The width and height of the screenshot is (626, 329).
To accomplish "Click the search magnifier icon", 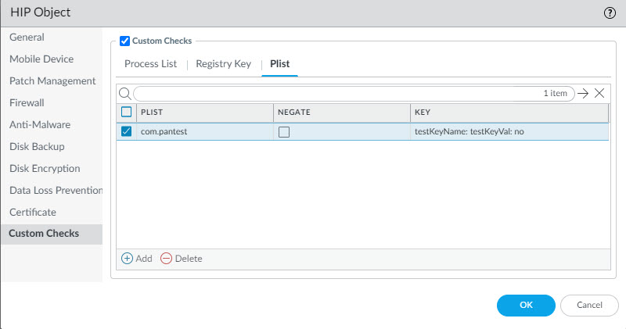I will [124, 93].
